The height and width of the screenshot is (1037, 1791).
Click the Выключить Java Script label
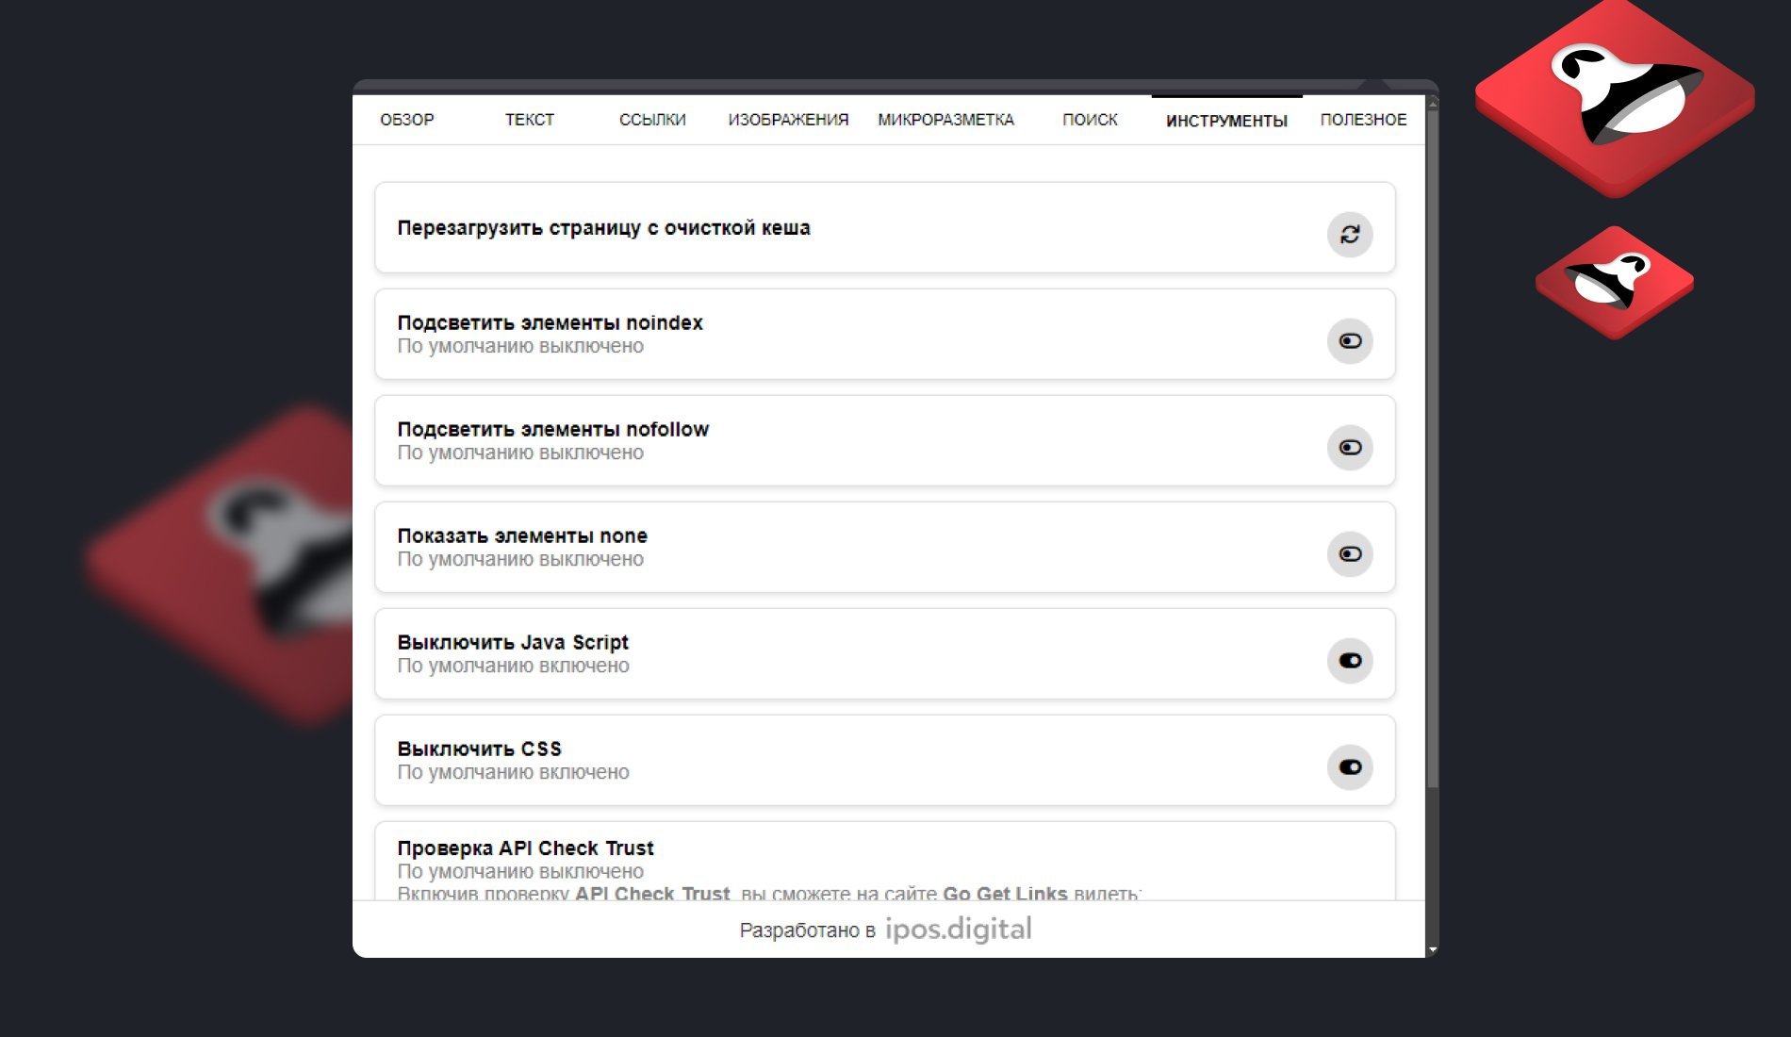pos(513,642)
